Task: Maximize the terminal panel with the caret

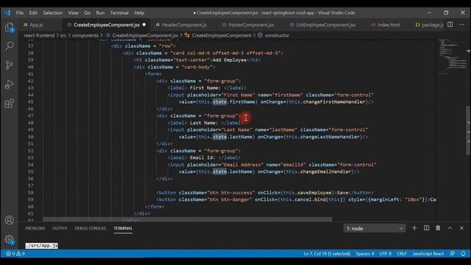Action: (450, 228)
